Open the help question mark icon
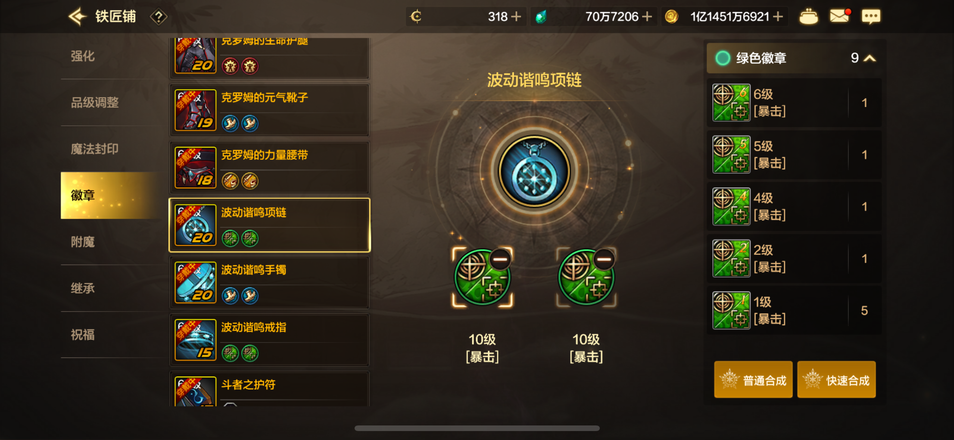This screenshot has height=440, width=954. click(159, 17)
